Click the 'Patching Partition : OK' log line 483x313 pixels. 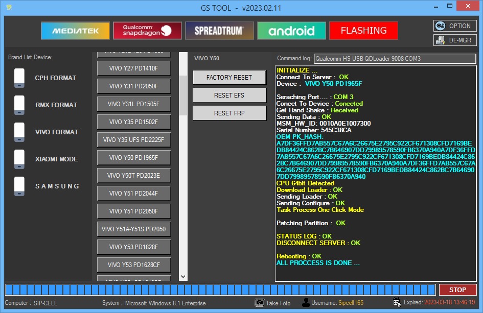pyautogui.click(x=311, y=223)
